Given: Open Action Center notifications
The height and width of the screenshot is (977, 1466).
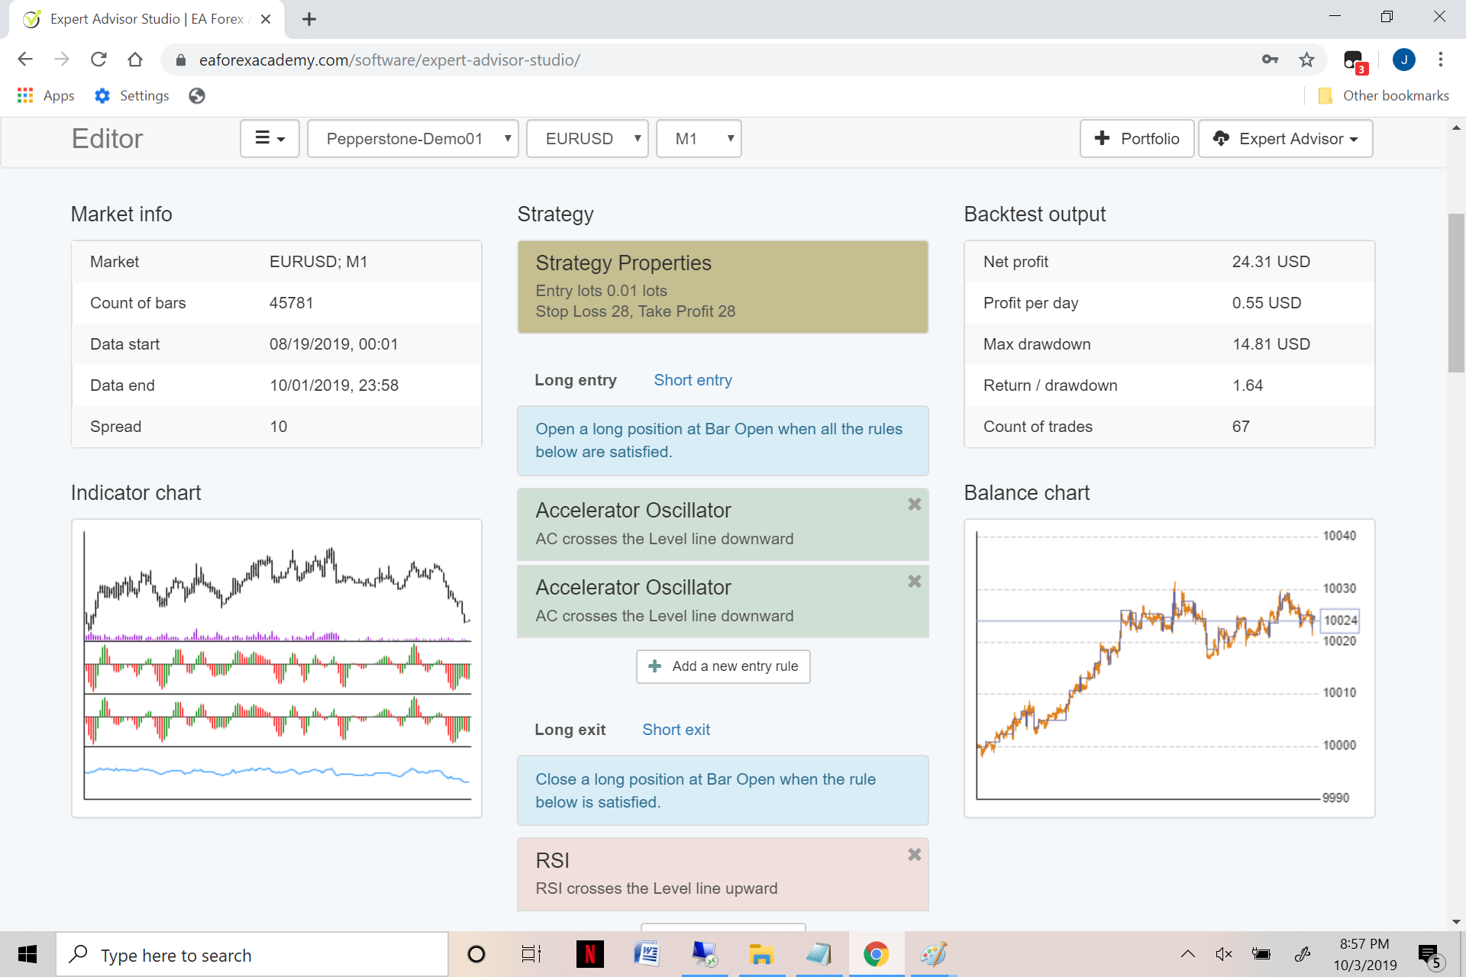Looking at the screenshot, I should [1430, 956].
